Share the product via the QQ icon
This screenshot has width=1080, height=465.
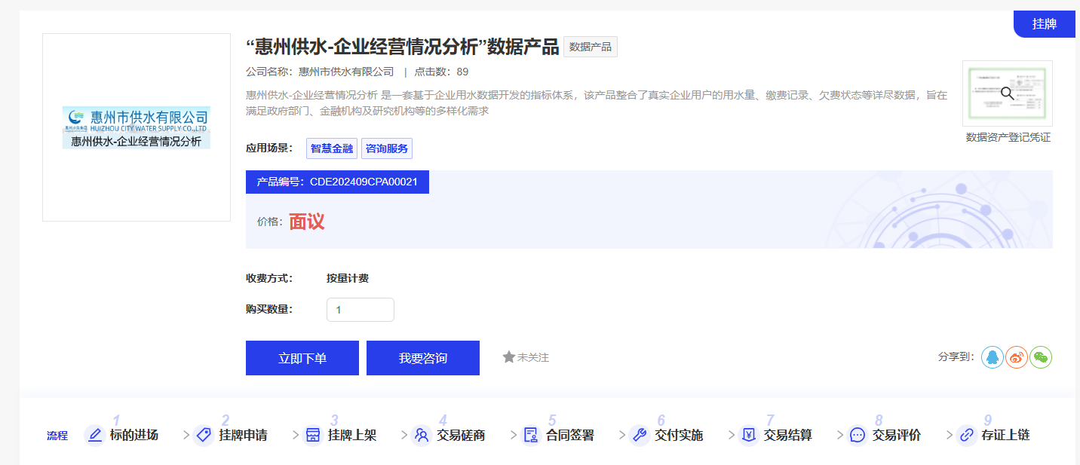pyautogui.click(x=992, y=357)
